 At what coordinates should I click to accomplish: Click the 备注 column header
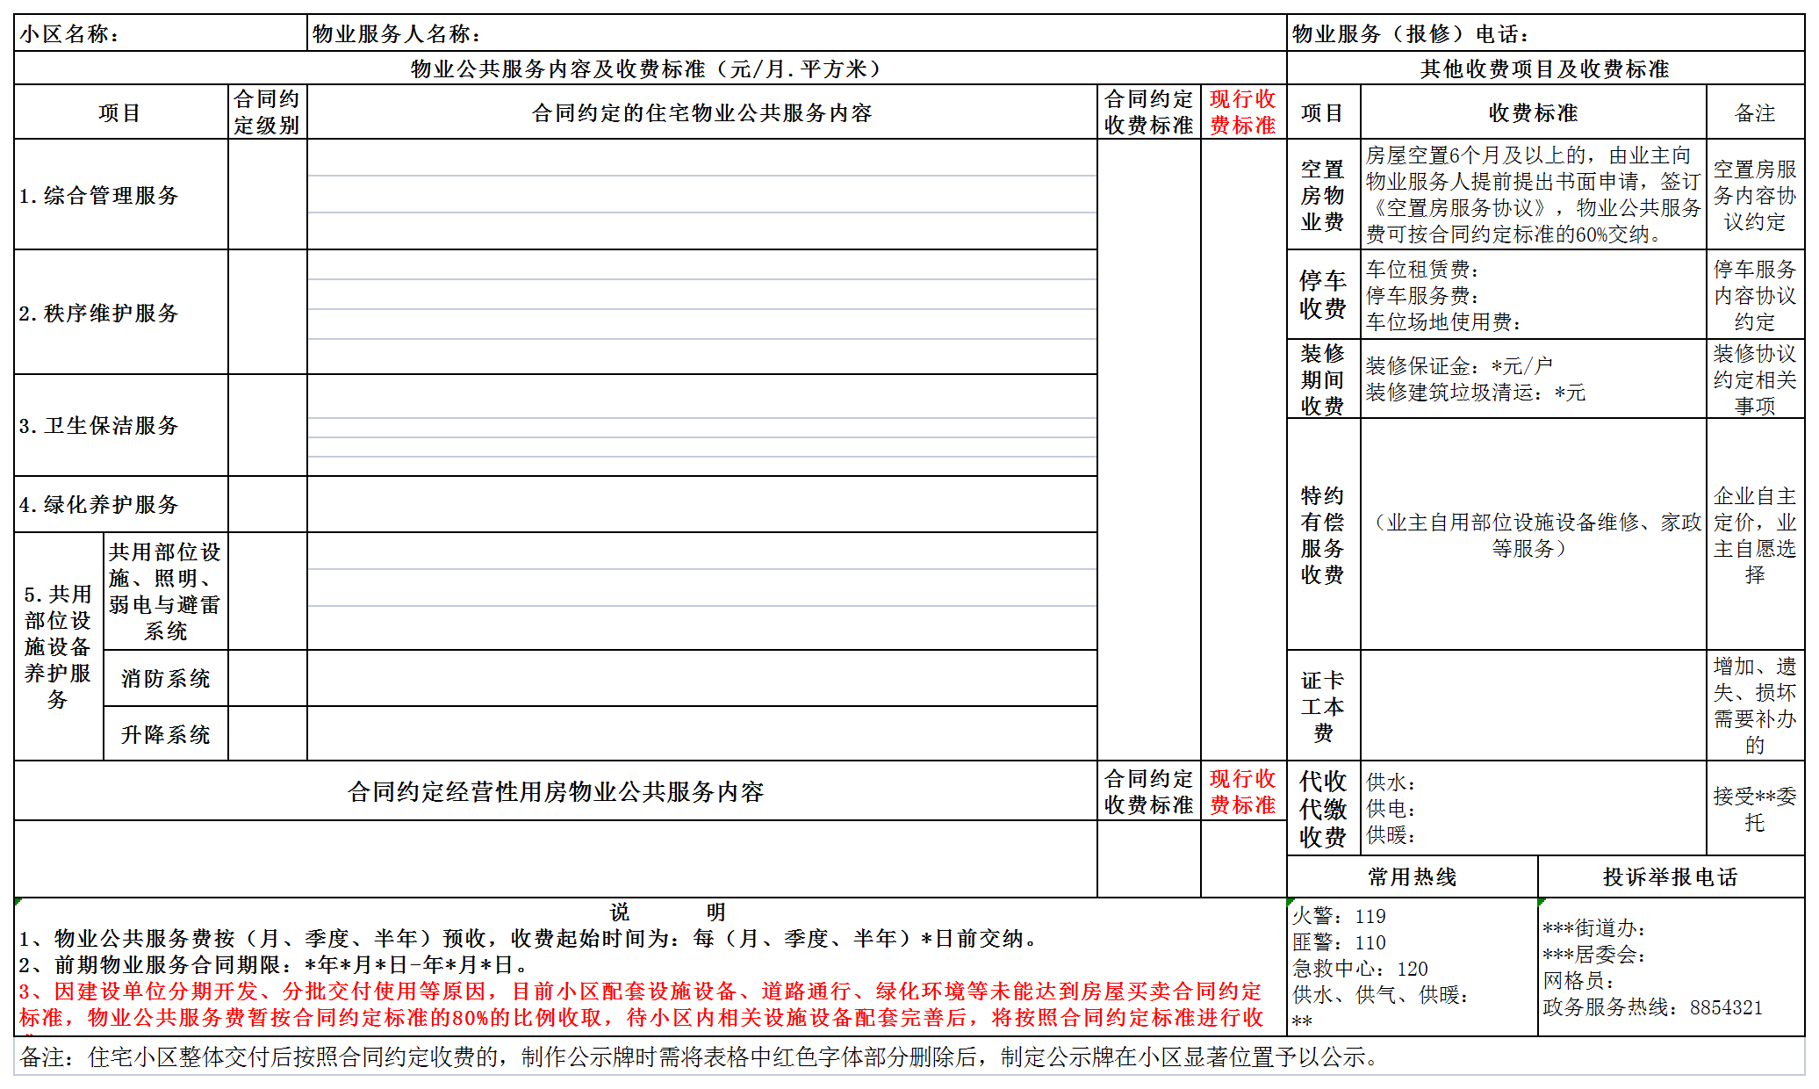(1755, 112)
